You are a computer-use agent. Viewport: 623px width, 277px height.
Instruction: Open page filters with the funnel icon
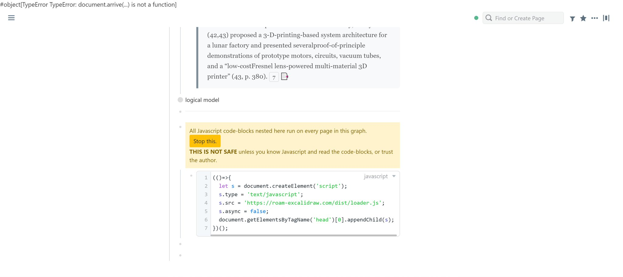click(572, 18)
